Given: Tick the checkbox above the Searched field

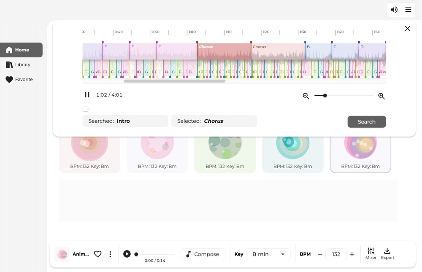Looking at the screenshot, I should 85,109.
